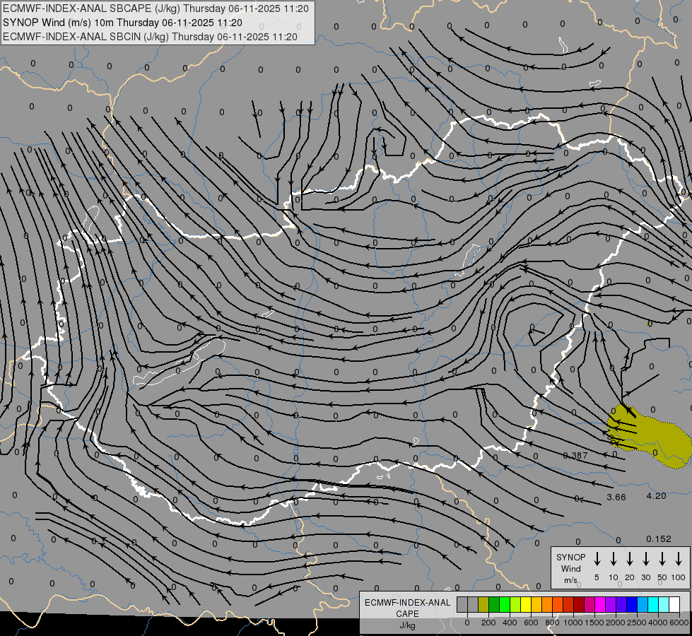Select the bright magenta swatch in CAPE scale
The height and width of the screenshot is (636, 692).
click(601, 604)
